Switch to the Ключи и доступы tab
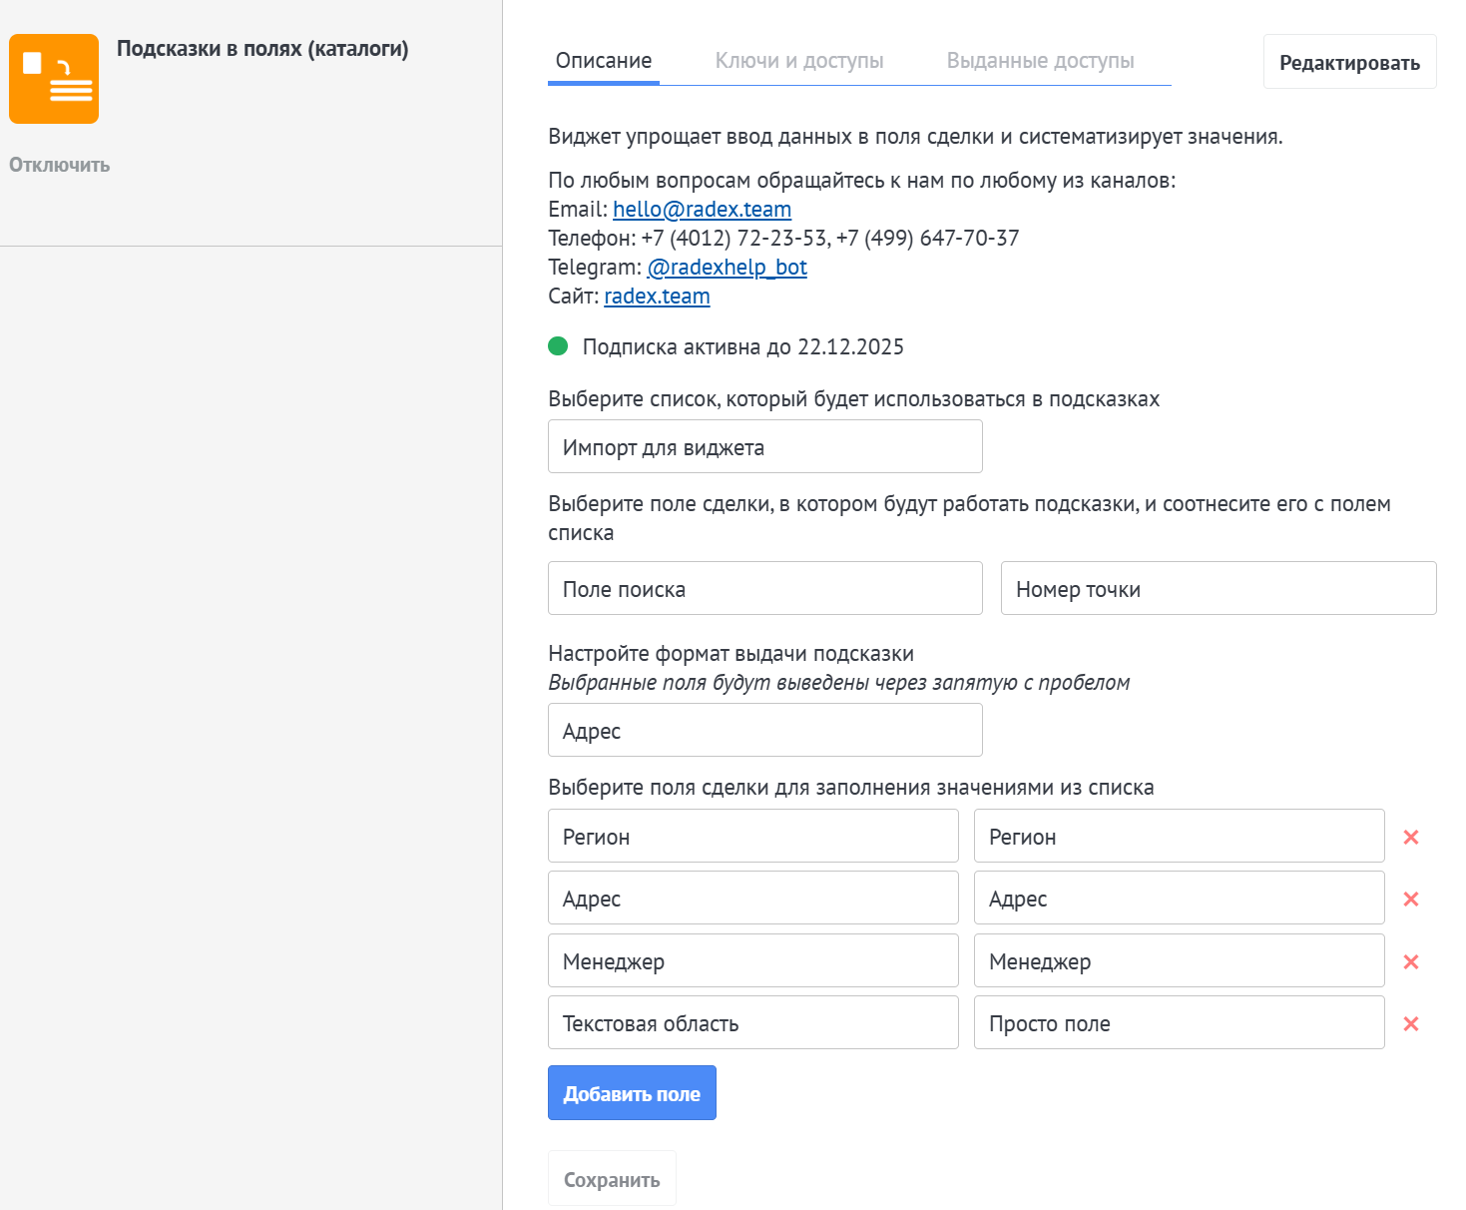The width and height of the screenshot is (1466, 1210). pyautogui.click(x=799, y=61)
